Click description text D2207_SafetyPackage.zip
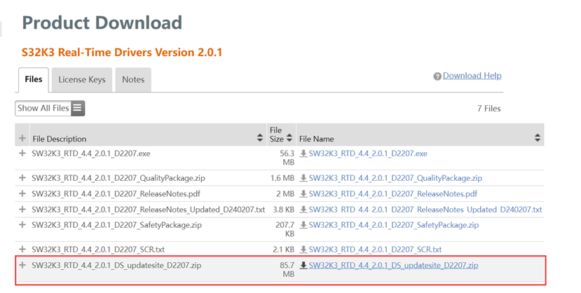The image size is (581, 293). (x=116, y=225)
